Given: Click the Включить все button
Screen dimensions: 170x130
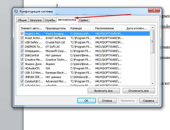Looking at the screenshot, I should click(104, 91).
